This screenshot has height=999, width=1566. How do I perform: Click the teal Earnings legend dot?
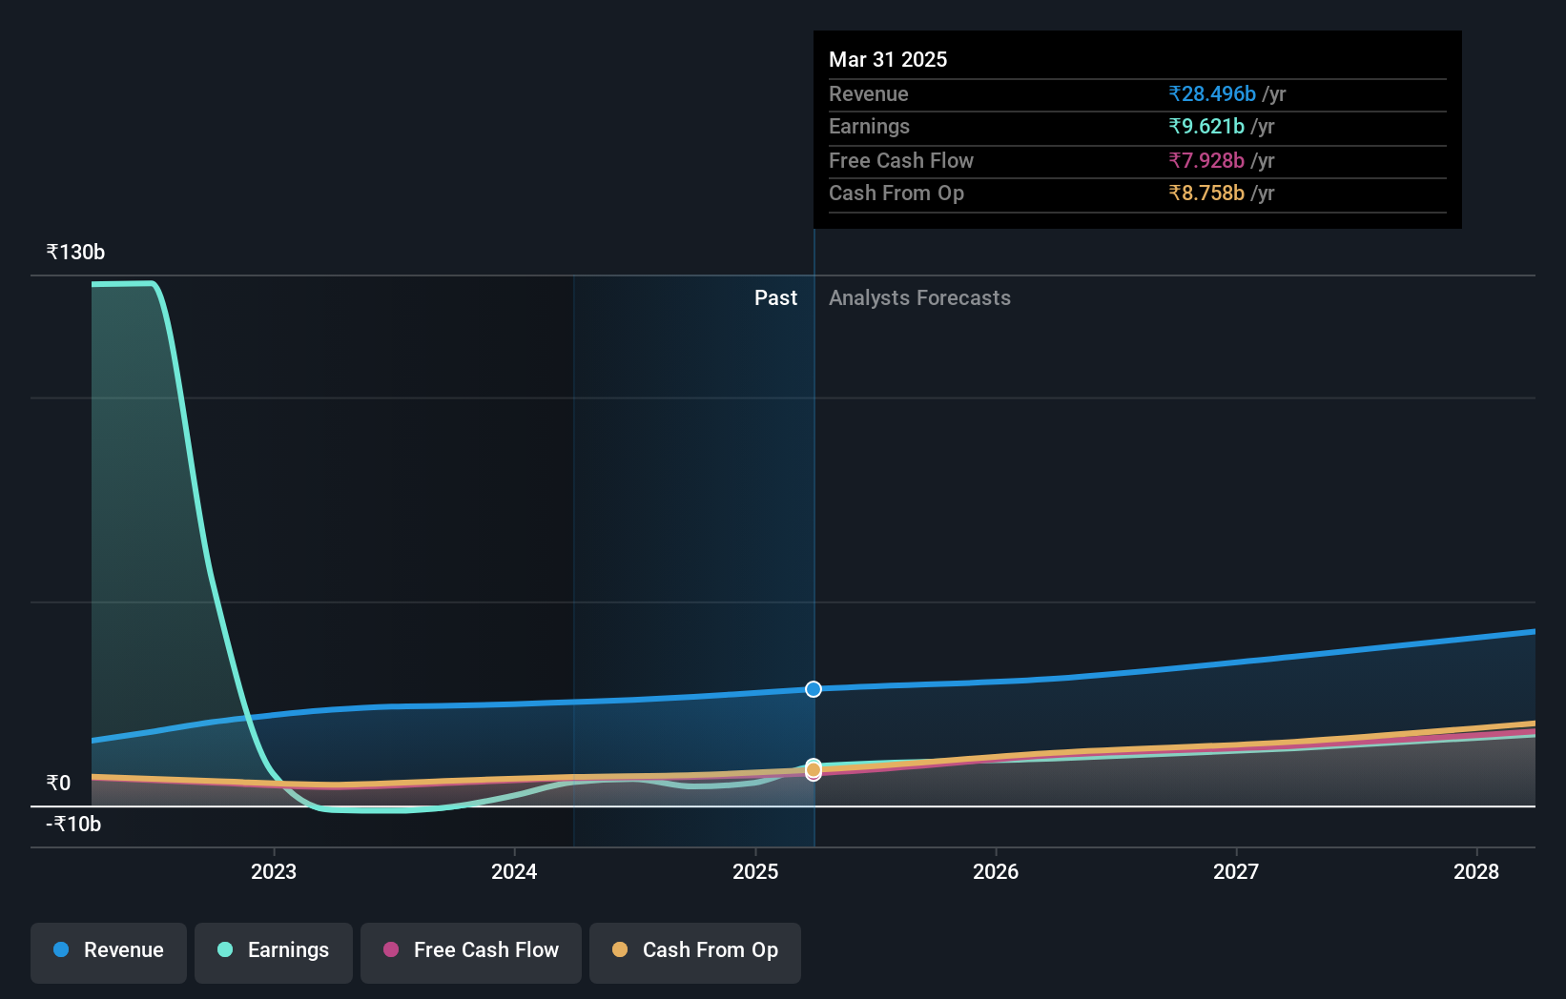224,950
